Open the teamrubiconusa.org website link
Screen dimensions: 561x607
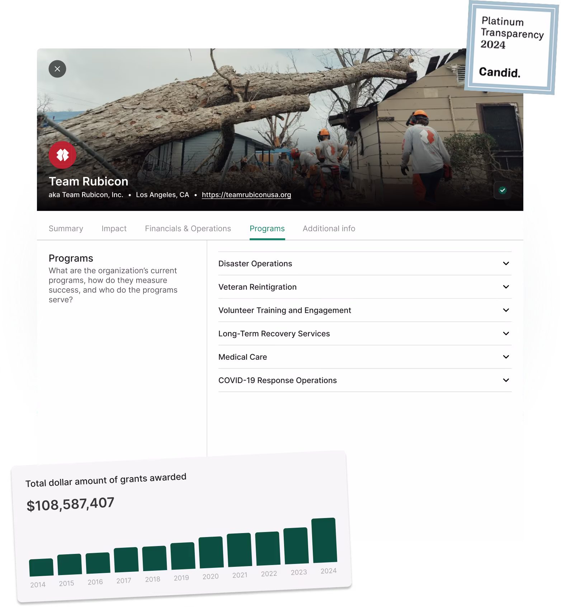[246, 195]
